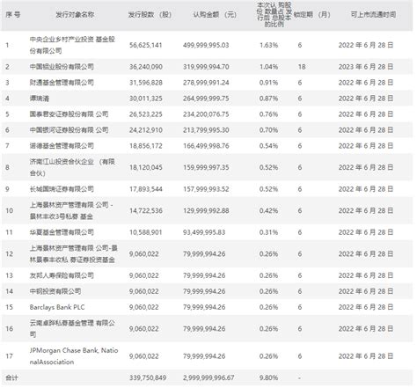This screenshot has height=388, width=417.
Task: Select the 中国银河证券股份有限公司 cell
Action: pyautogui.click(x=69, y=130)
